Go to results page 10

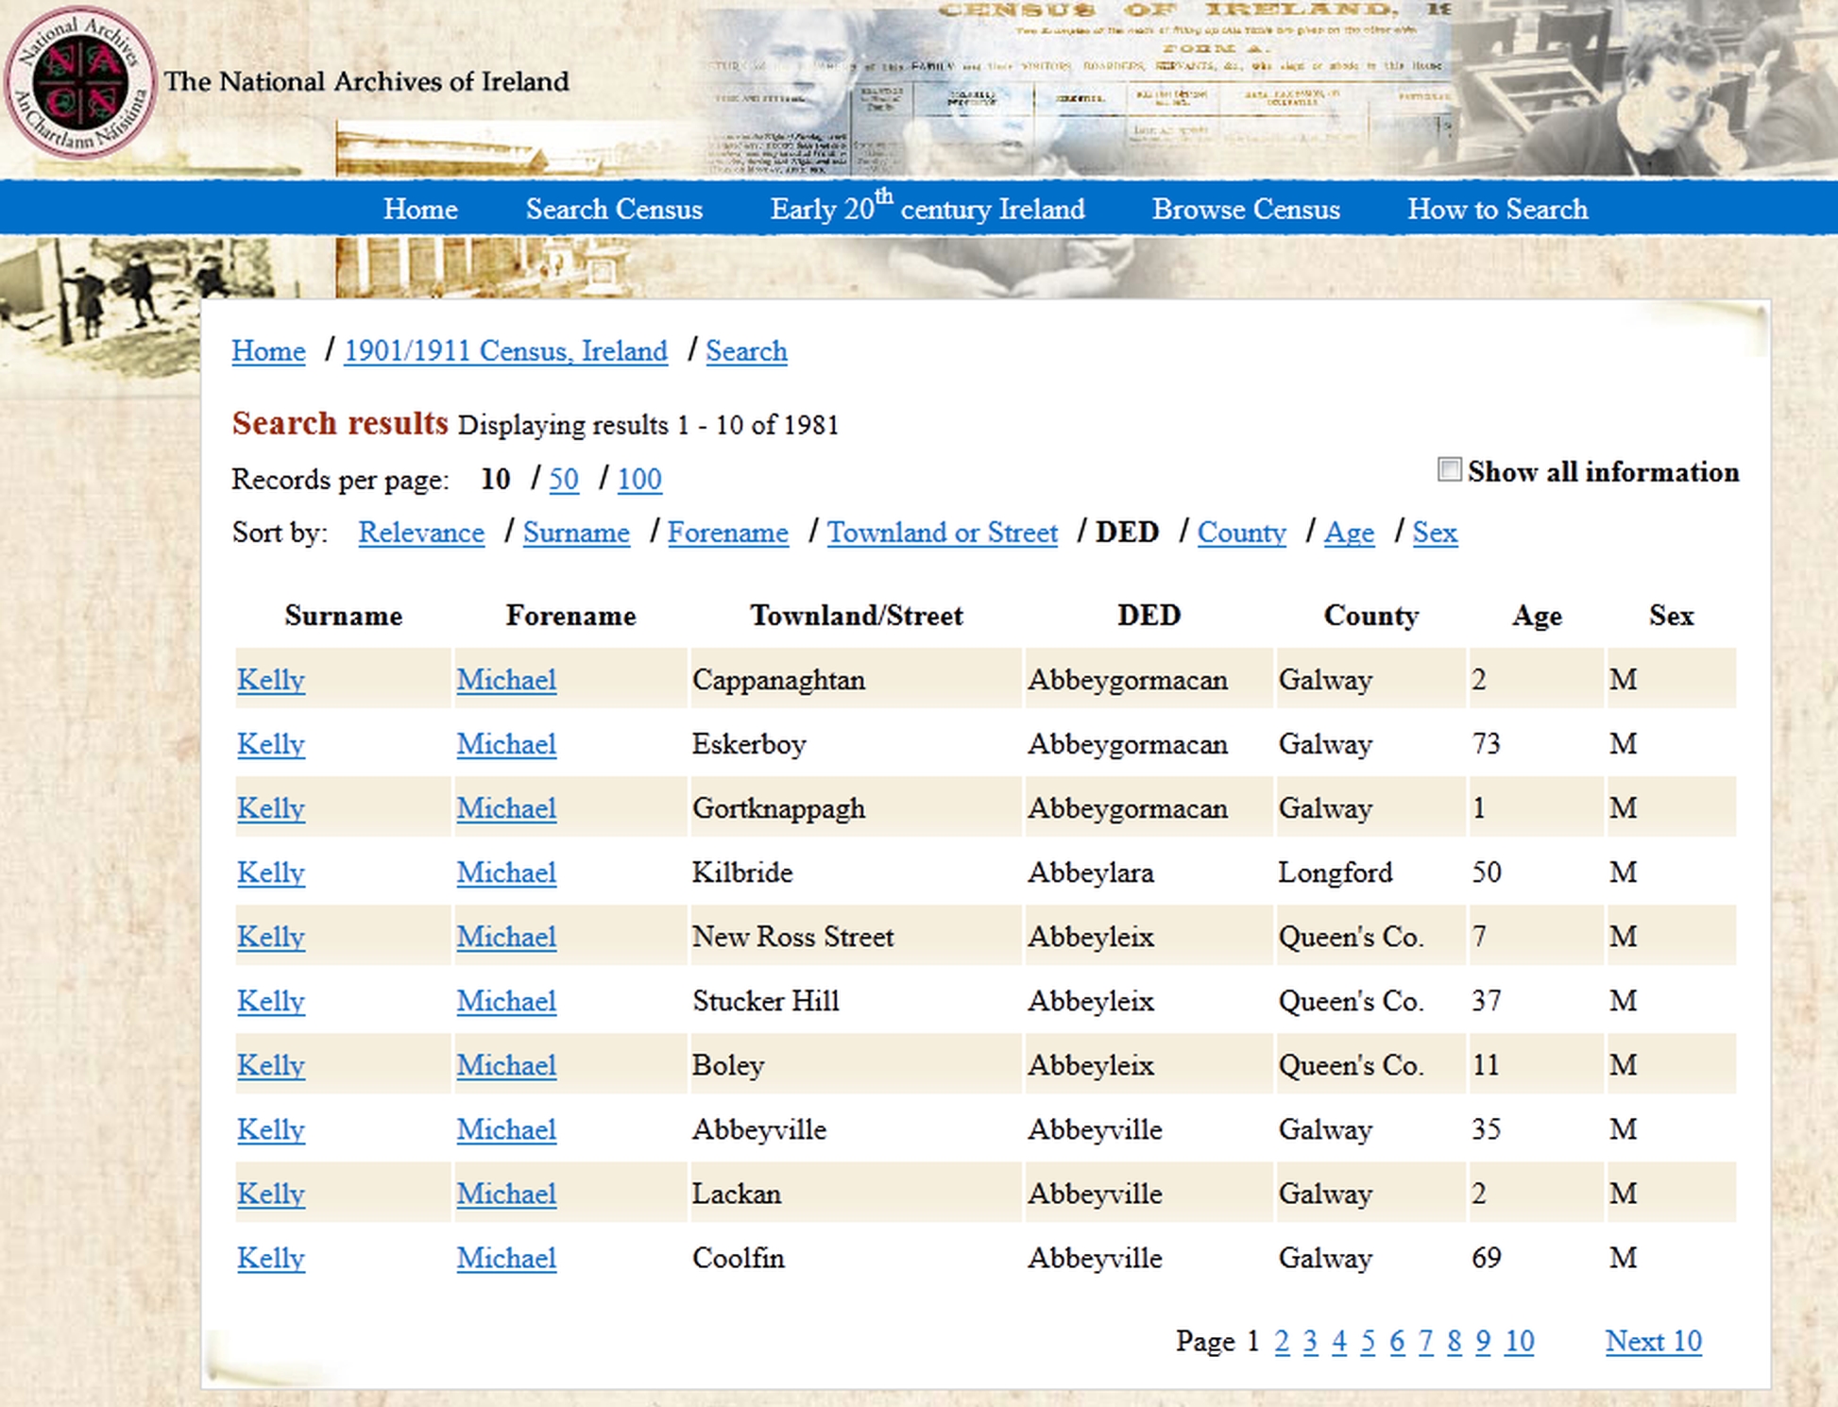1519,1340
